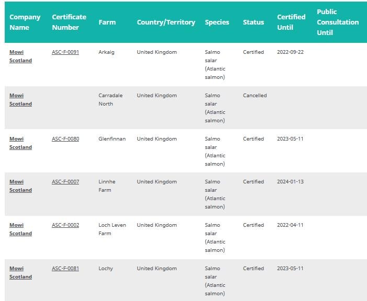
Task: Click the Public Consultation Until column header
Action: (338, 22)
